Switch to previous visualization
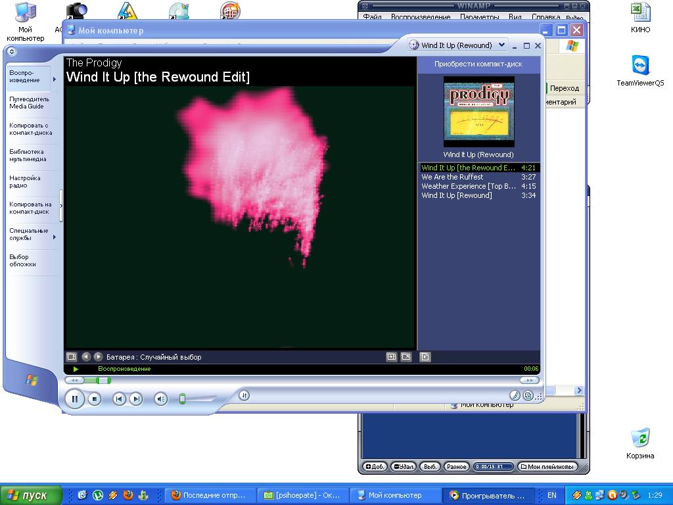Image resolution: width=673 pixels, height=505 pixels. coord(86,357)
